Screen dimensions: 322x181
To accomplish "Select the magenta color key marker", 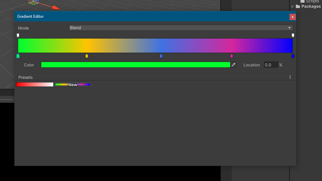I will (x=231, y=56).
